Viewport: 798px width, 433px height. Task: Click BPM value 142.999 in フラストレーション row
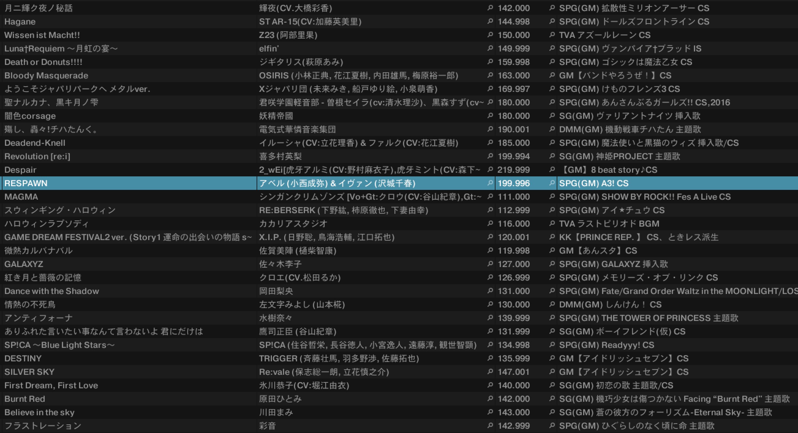(x=514, y=426)
